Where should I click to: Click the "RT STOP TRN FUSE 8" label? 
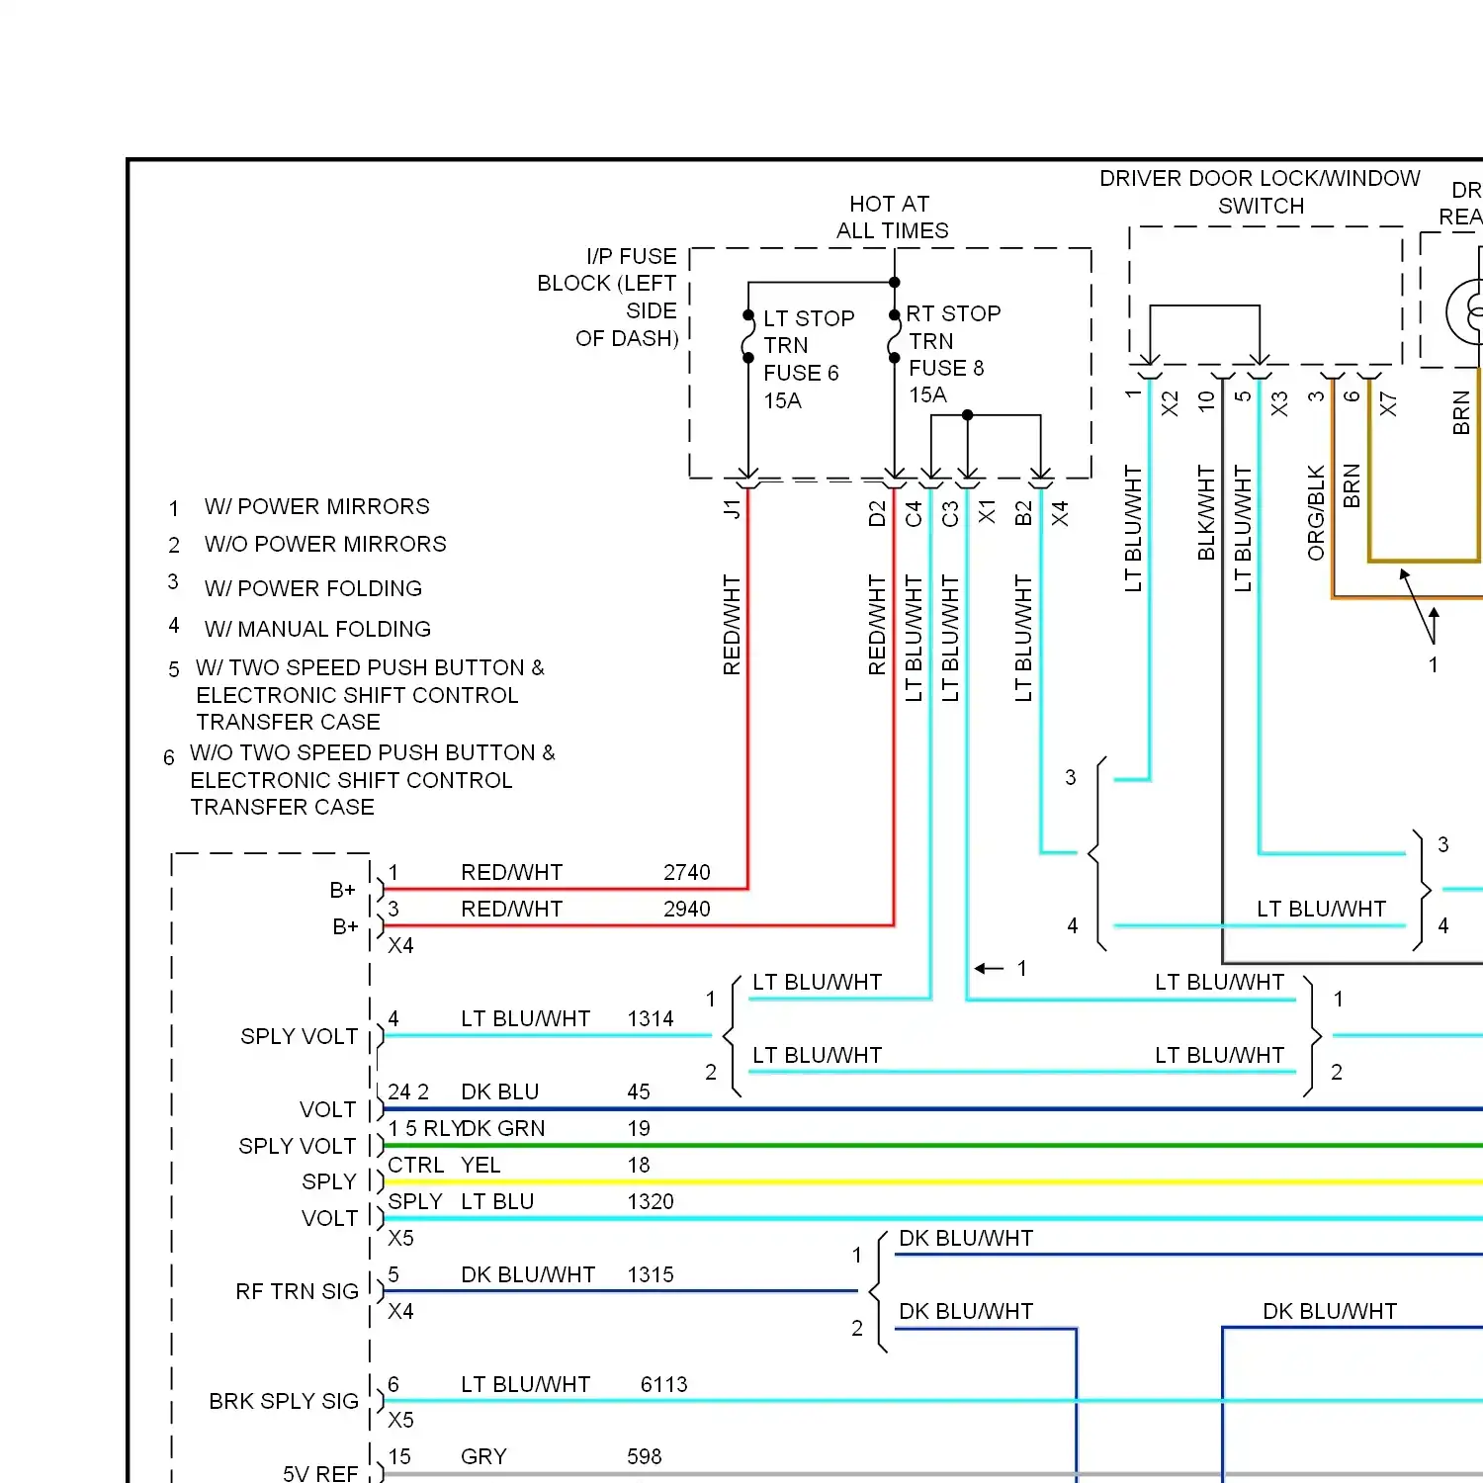click(954, 341)
